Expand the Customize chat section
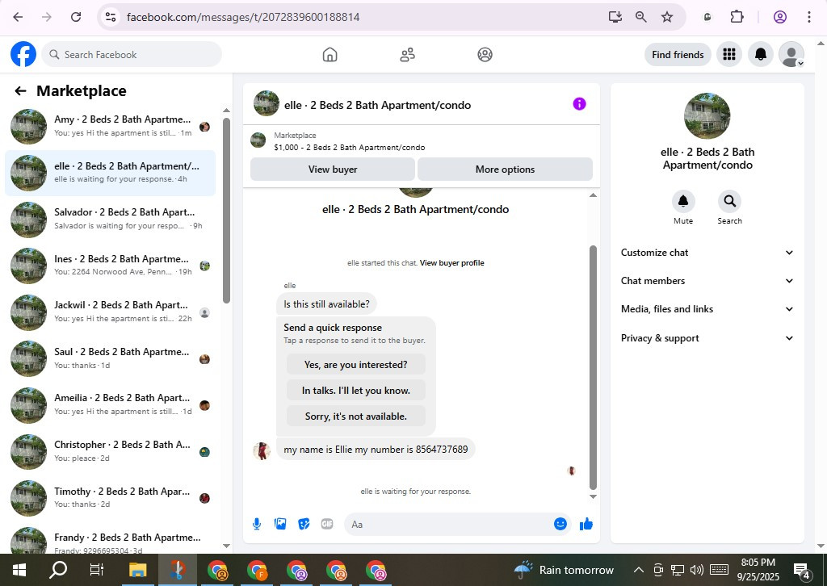The image size is (827, 586). tap(707, 253)
